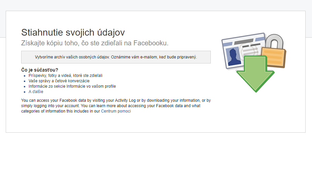Screen dimensions: 312x175
Task: Click the download archive illustration with green arrow
Action: click(254, 62)
